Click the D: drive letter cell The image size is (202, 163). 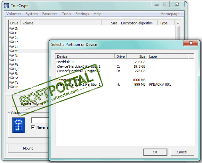pyautogui.click(x=118, y=71)
